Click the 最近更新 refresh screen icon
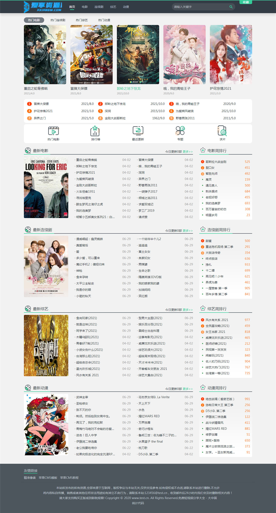 pyautogui.click(x=138, y=131)
